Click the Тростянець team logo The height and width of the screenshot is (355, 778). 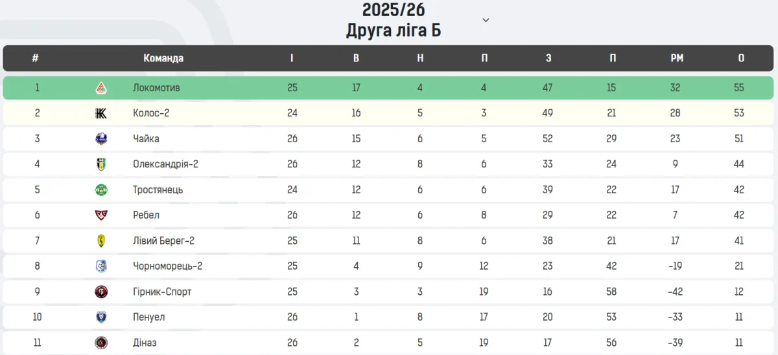(x=101, y=190)
